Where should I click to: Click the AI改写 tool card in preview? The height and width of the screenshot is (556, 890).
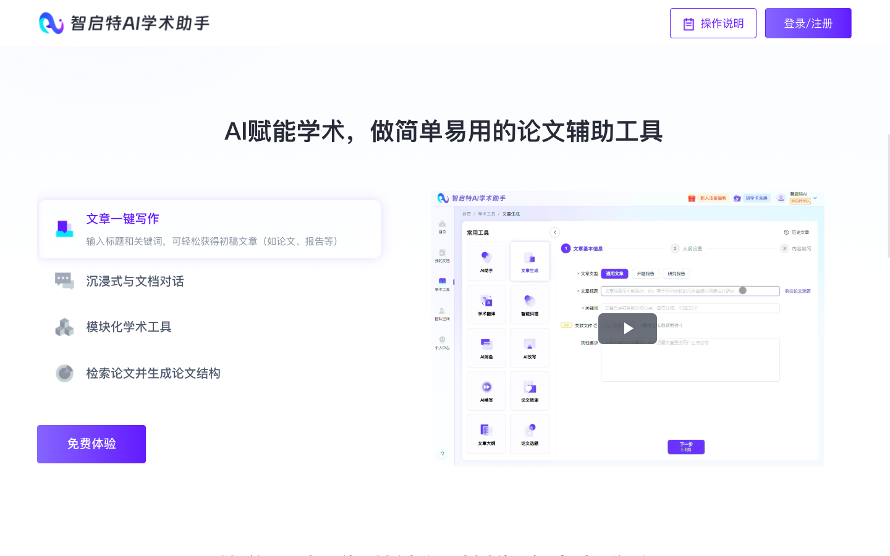[x=530, y=348]
